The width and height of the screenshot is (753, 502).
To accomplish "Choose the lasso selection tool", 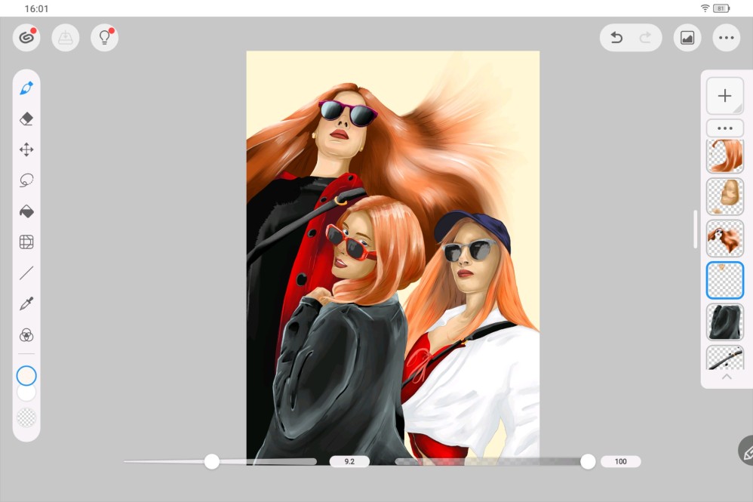I will [x=26, y=180].
